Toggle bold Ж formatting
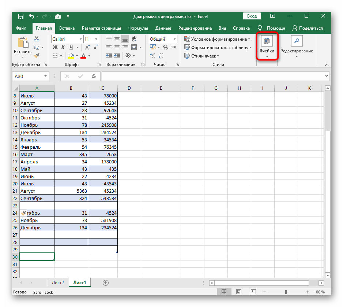343x307 pixels. (x=55, y=47)
